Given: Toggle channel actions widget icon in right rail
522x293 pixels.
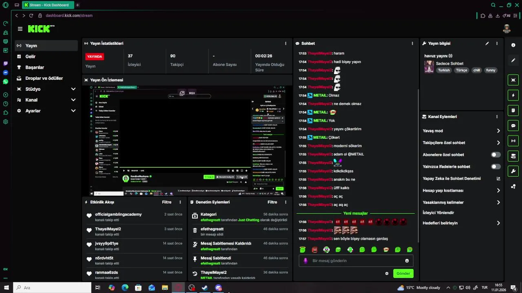Looking at the screenshot, I should (513, 156).
